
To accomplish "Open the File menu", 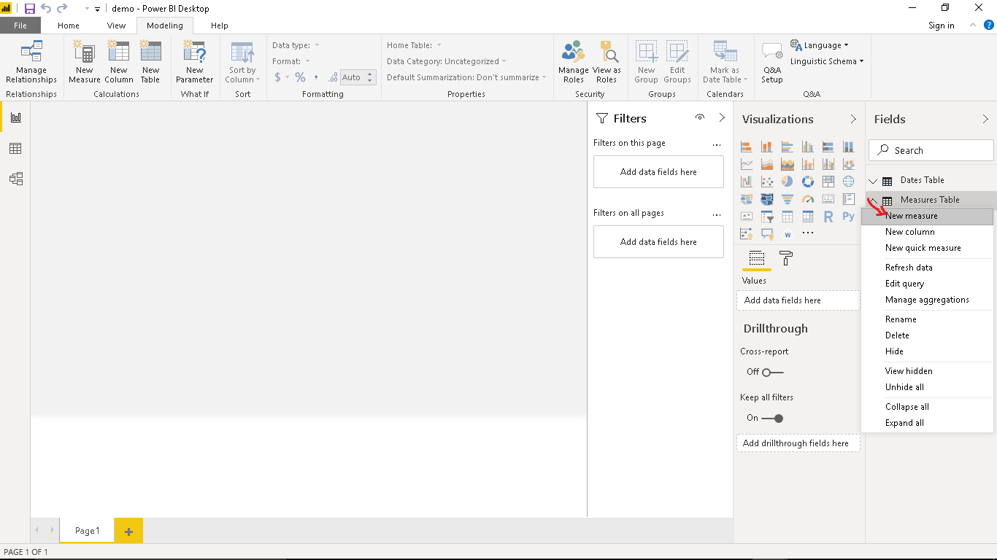I will point(20,26).
